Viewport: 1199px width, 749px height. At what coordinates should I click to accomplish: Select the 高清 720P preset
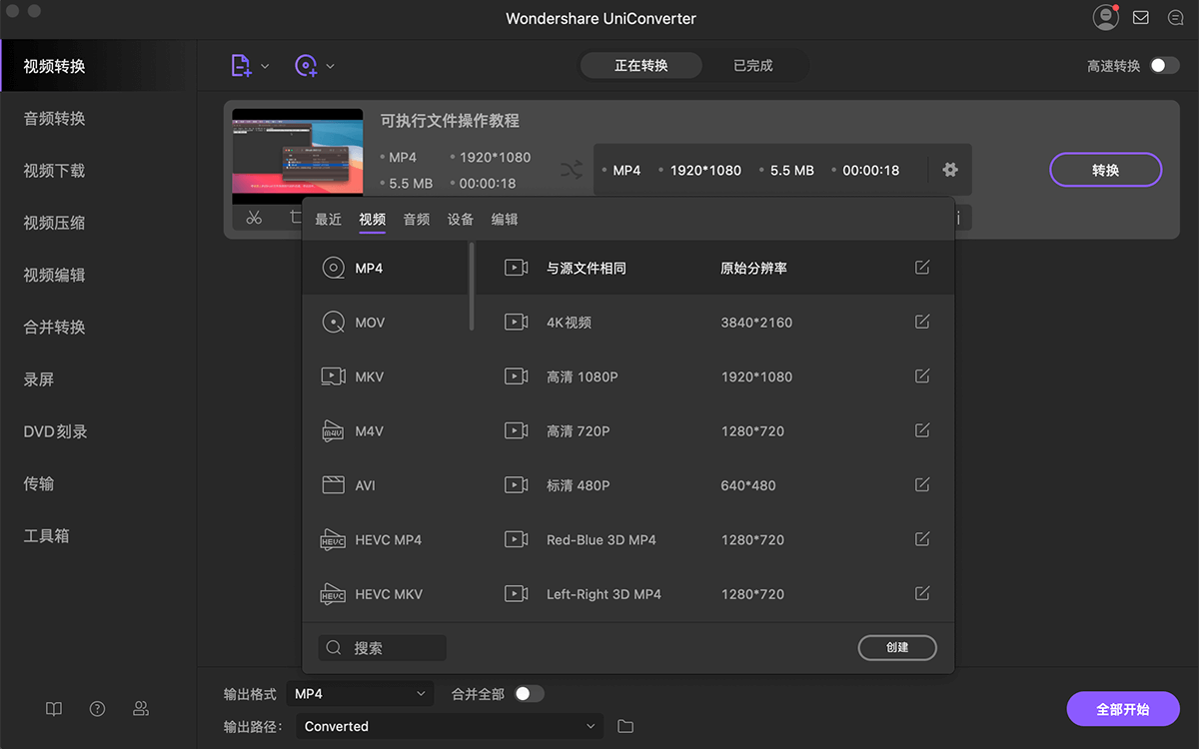[x=714, y=431]
